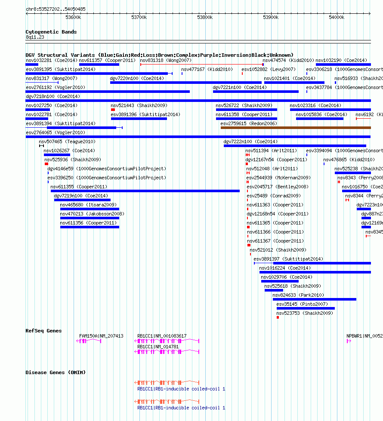This screenshot has height=421, width=383.
Task: Open the esv2045717 (Bentley2008) label
Action: (x=278, y=187)
